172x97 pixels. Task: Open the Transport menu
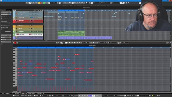pos(24,1)
